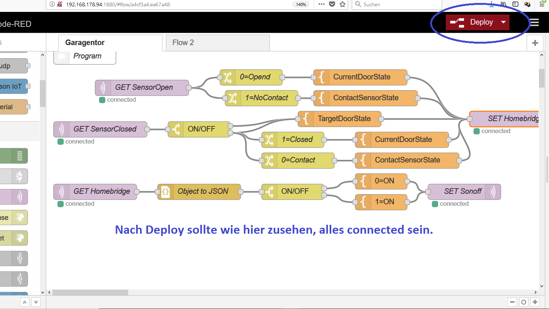This screenshot has height=309, width=549.
Task: Open the Deploy options dropdown arrow
Action: coord(504,22)
